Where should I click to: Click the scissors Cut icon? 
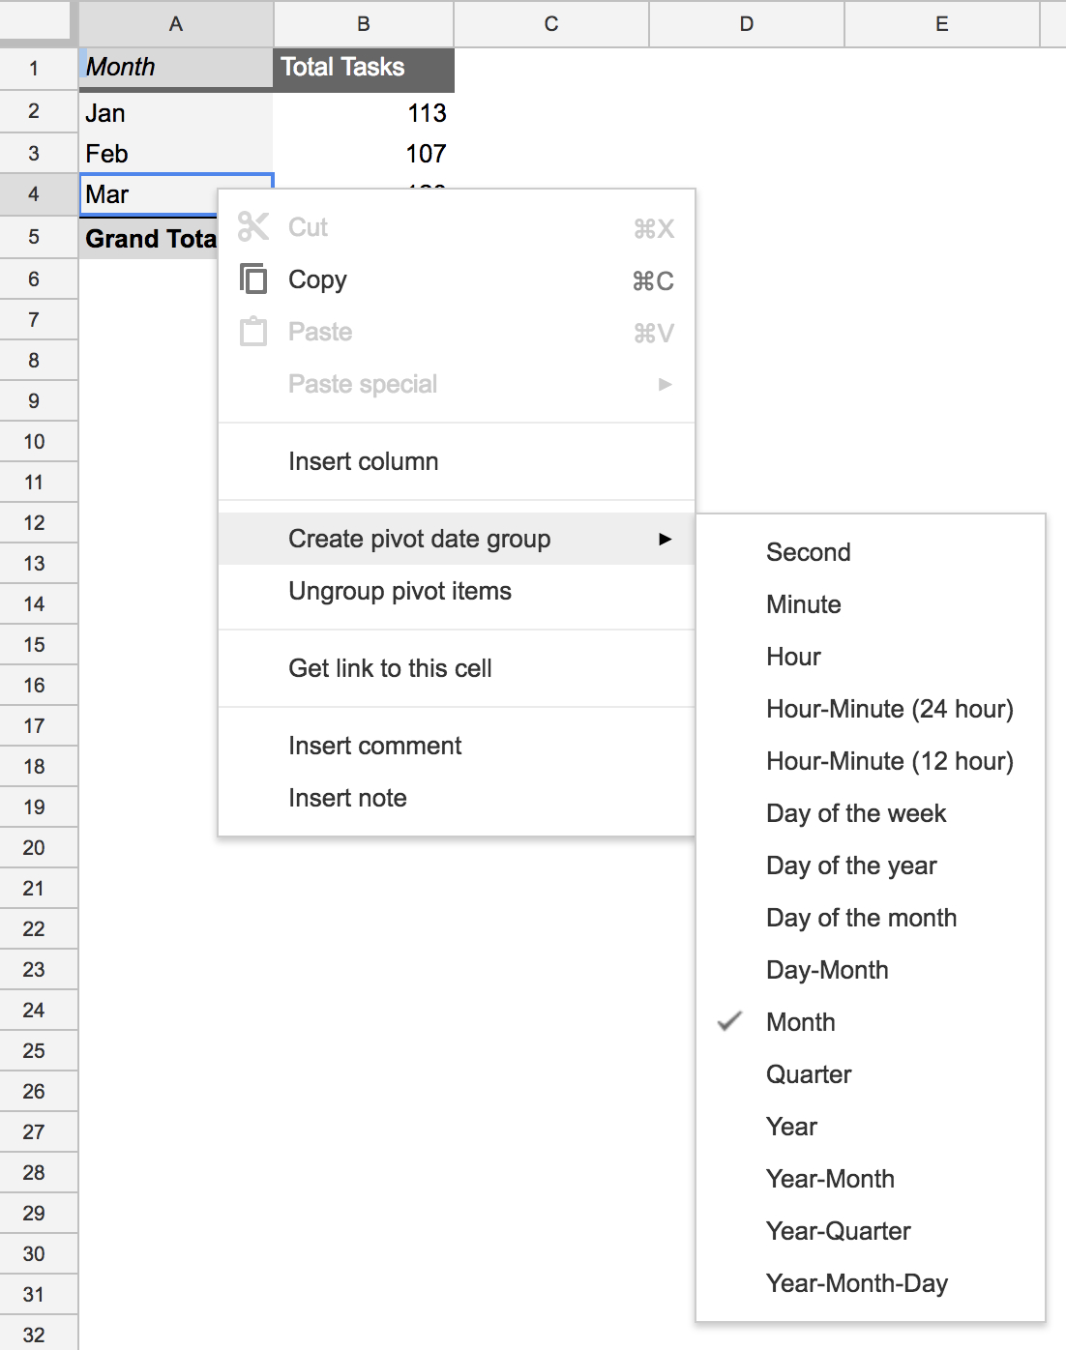[253, 227]
